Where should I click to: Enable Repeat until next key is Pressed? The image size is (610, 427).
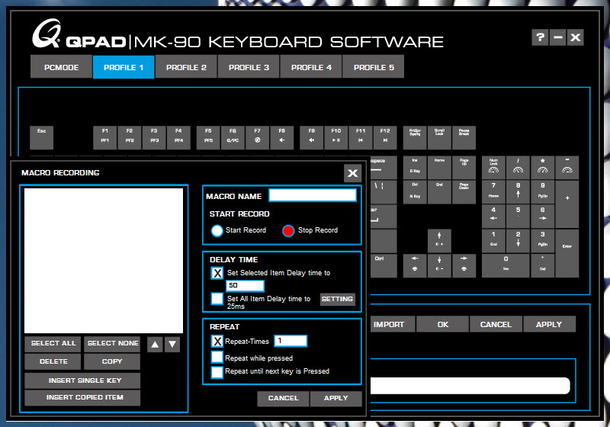(217, 372)
